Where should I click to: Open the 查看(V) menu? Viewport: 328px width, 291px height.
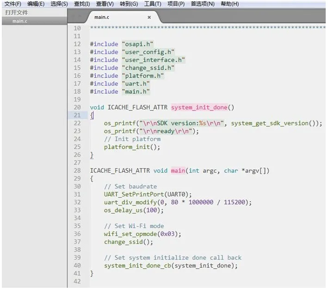coord(105,4)
